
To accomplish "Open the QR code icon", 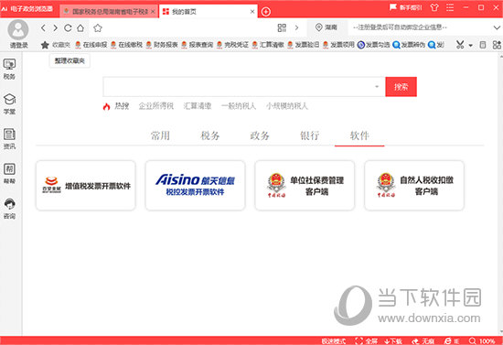I will (x=282, y=28).
